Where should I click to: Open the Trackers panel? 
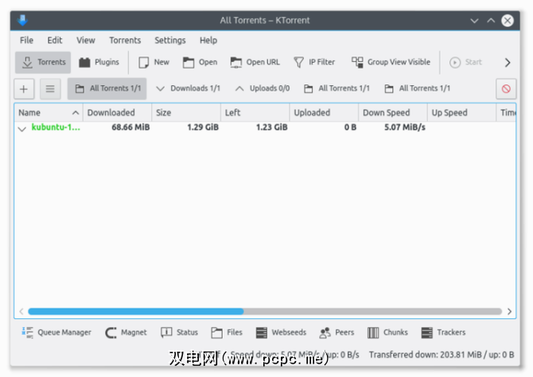click(x=443, y=332)
